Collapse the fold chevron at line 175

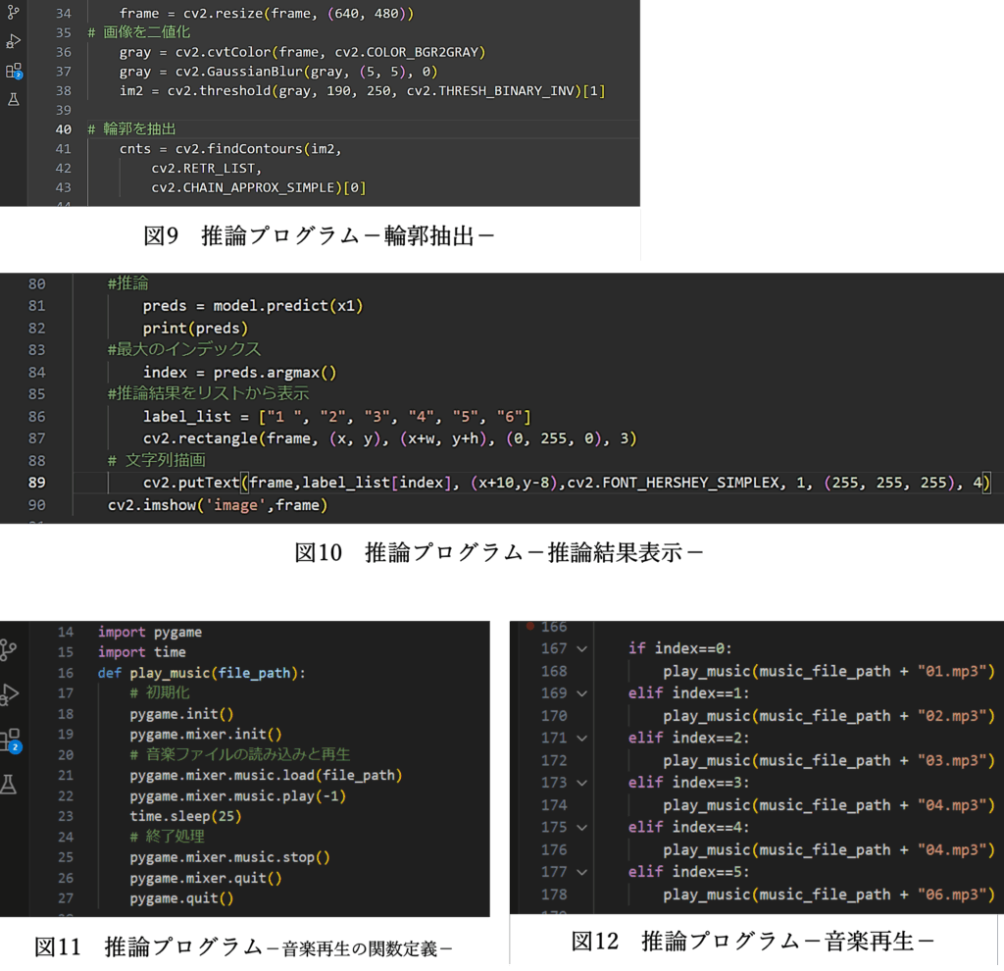point(581,828)
